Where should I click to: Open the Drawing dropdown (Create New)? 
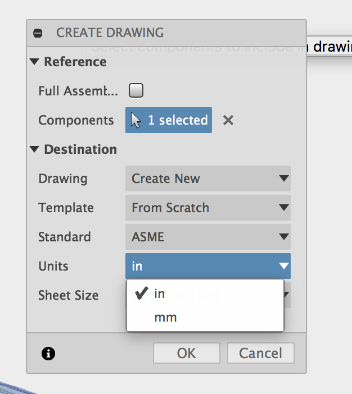tap(207, 179)
